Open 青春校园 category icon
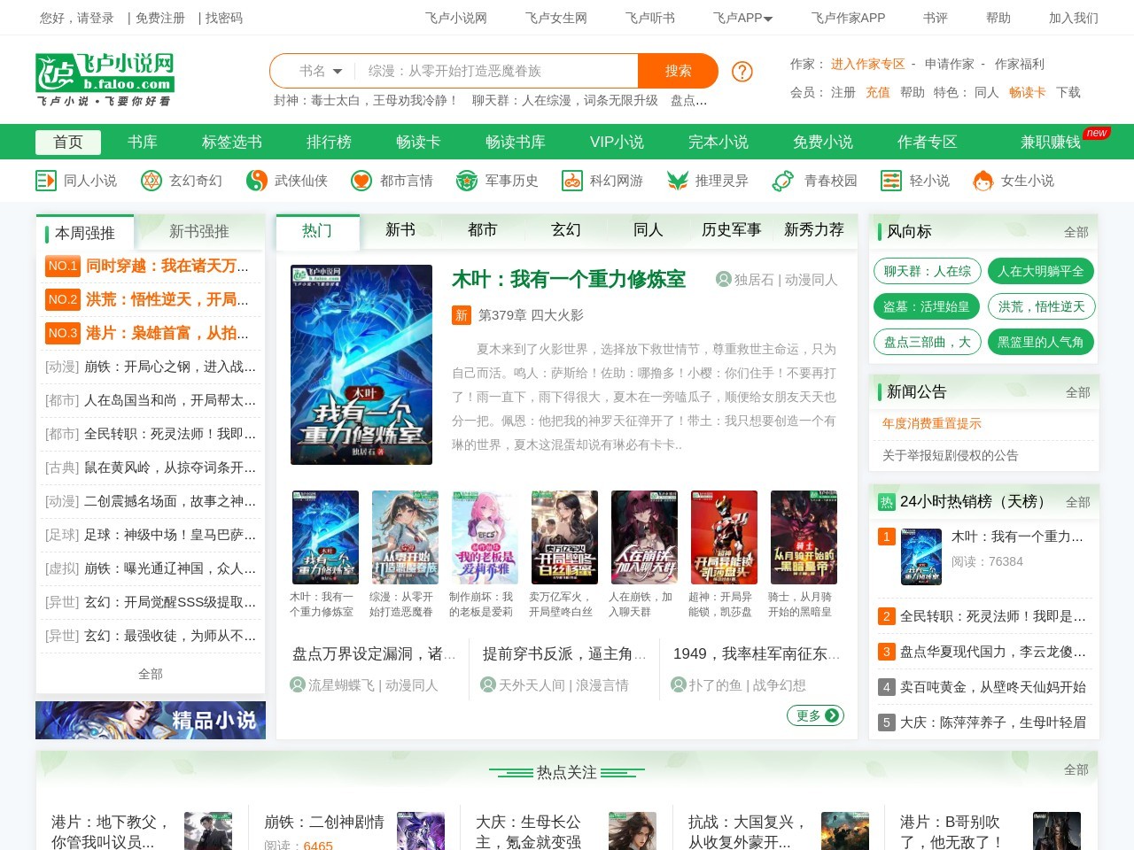The width and height of the screenshot is (1134, 850). pos(783,181)
